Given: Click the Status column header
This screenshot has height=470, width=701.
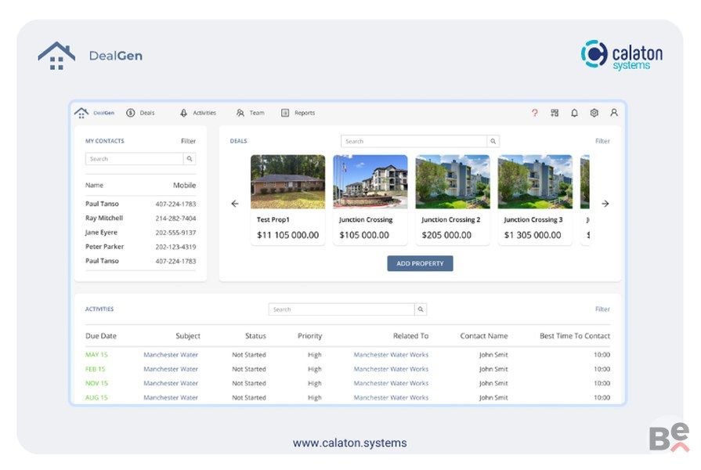Looking at the screenshot, I should pyautogui.click(x=255, y=336).
